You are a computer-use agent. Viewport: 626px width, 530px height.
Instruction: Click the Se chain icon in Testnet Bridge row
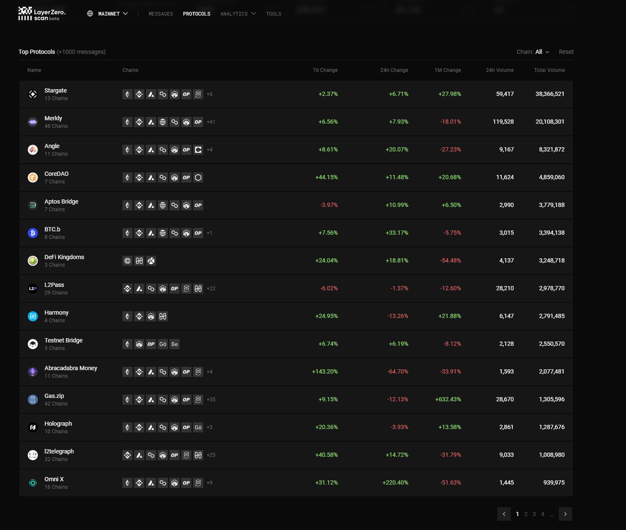(x=175, y=344)
